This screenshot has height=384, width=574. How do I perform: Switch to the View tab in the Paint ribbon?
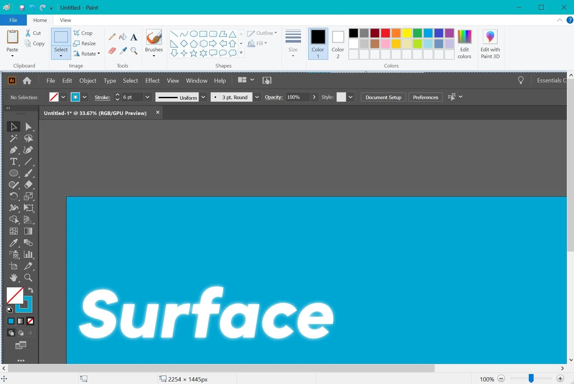[66, 20]
